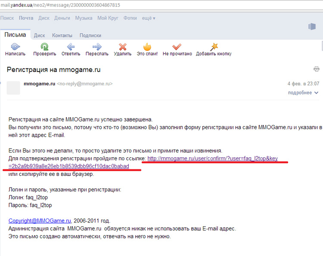Print the message using printer icon
The height and width of the screenshot is (256, 323).
click(x=317, y=69)
